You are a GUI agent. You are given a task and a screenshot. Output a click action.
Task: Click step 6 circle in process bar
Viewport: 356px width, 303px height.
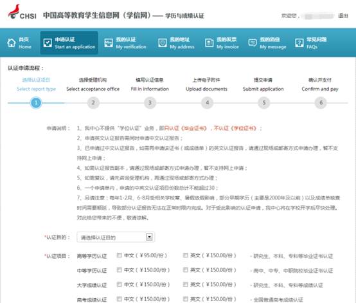[321, 103]
